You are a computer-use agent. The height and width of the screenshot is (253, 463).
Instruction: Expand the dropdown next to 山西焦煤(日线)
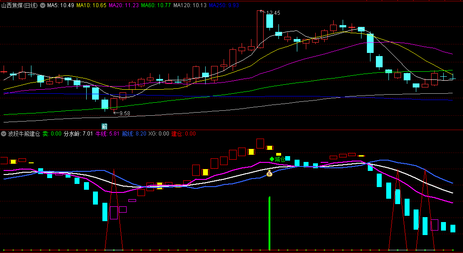43,5
